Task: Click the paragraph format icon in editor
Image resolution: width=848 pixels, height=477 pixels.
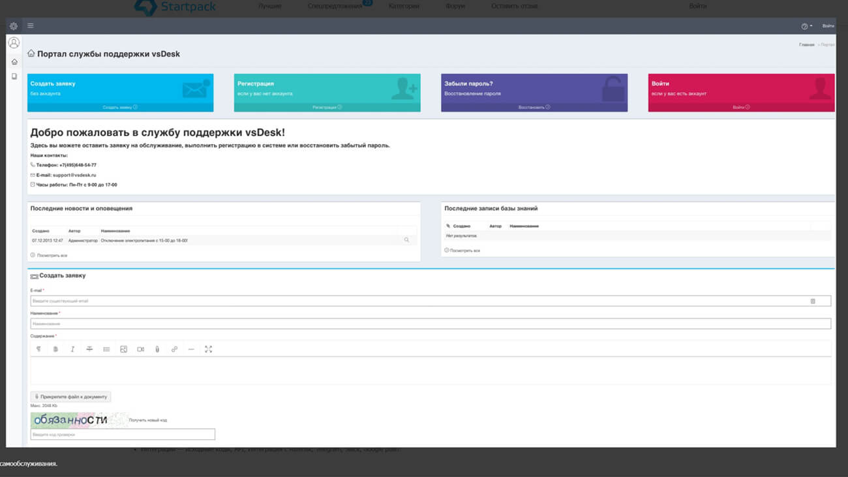Action: 38,349
